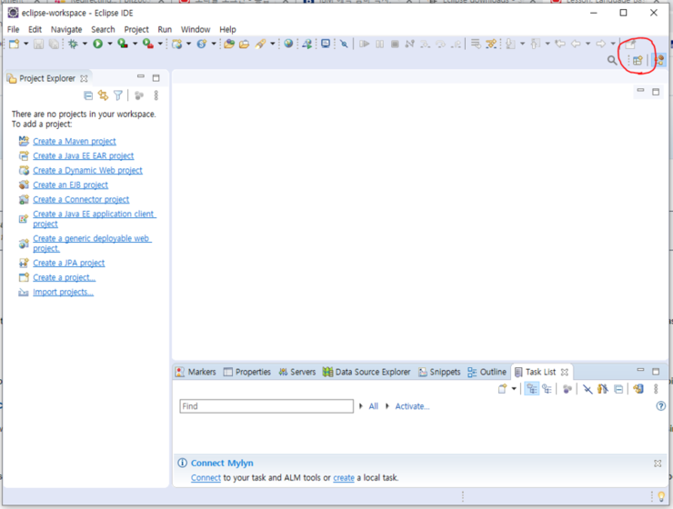Switch to the Data Source Explorer tab
The width and height of the screenshot is (673, 509).
(x=367, y=372)
